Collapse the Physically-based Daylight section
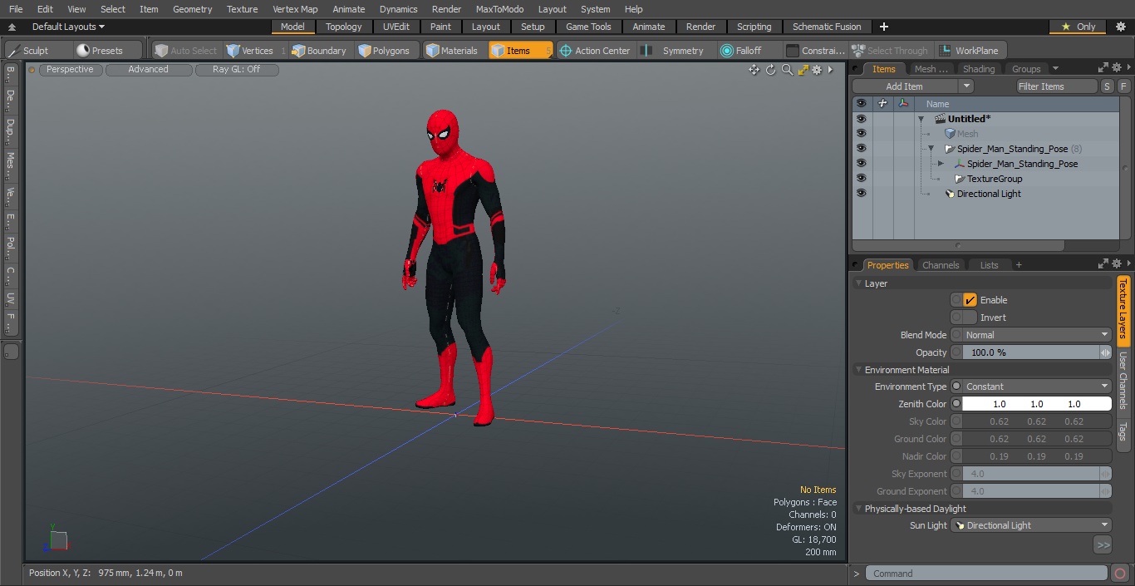The height and width of the screenshot is (586, 1135). pos(858,509)
